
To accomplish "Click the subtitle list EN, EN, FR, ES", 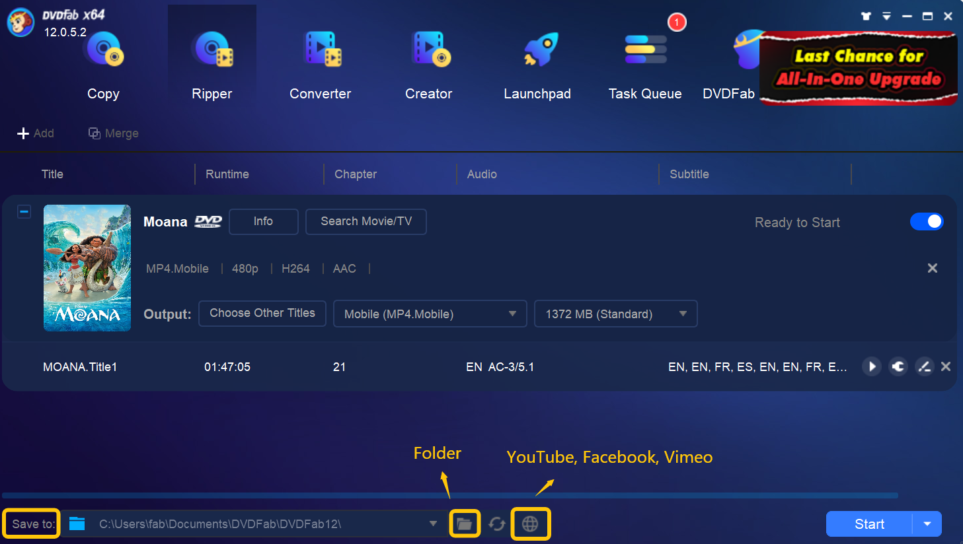I will (x=757, y=367).
